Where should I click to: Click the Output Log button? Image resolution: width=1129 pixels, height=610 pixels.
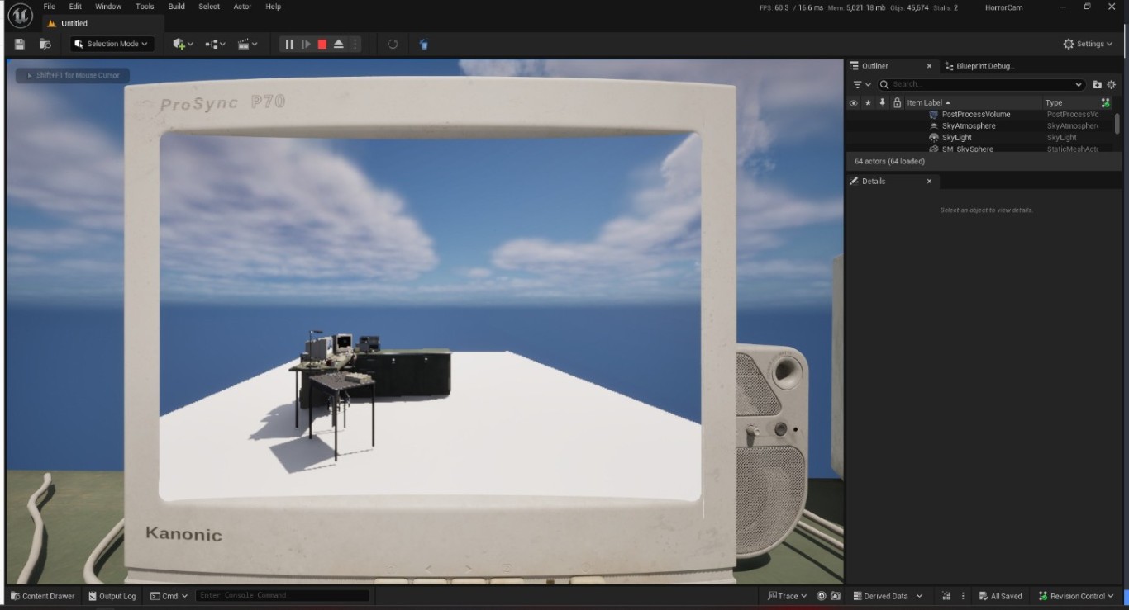pyautogui.click(x=112, y=596)
